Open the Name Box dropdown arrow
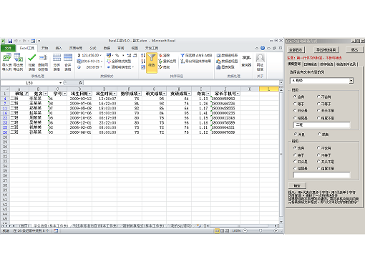365x279 pixels. click(x=60, y=83)
